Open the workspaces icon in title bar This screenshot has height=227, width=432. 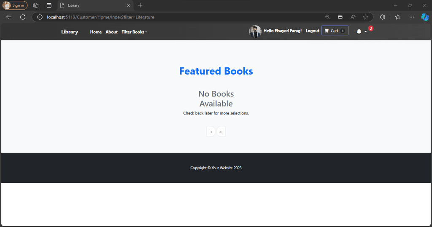[x=35, y=5]
